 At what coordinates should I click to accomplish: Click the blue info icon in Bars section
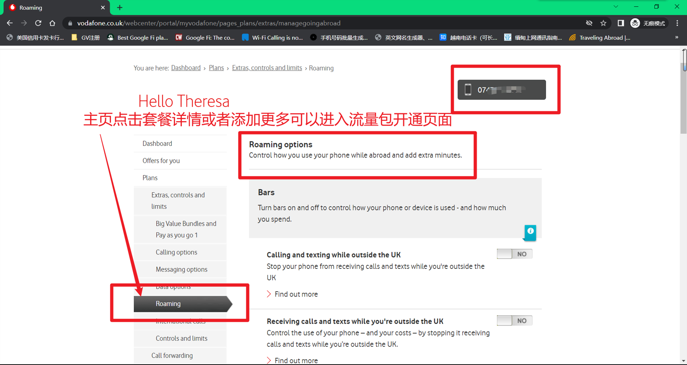click(x=530, y=232)
